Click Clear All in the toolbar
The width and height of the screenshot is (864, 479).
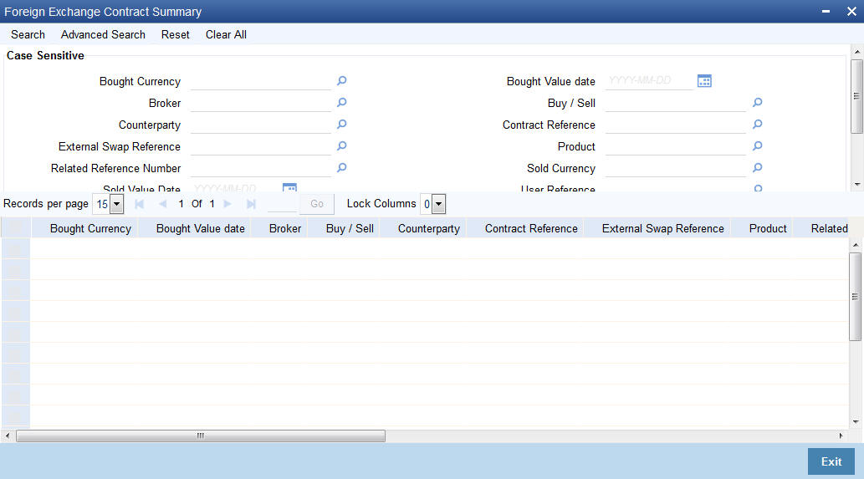tap(226, 34)
